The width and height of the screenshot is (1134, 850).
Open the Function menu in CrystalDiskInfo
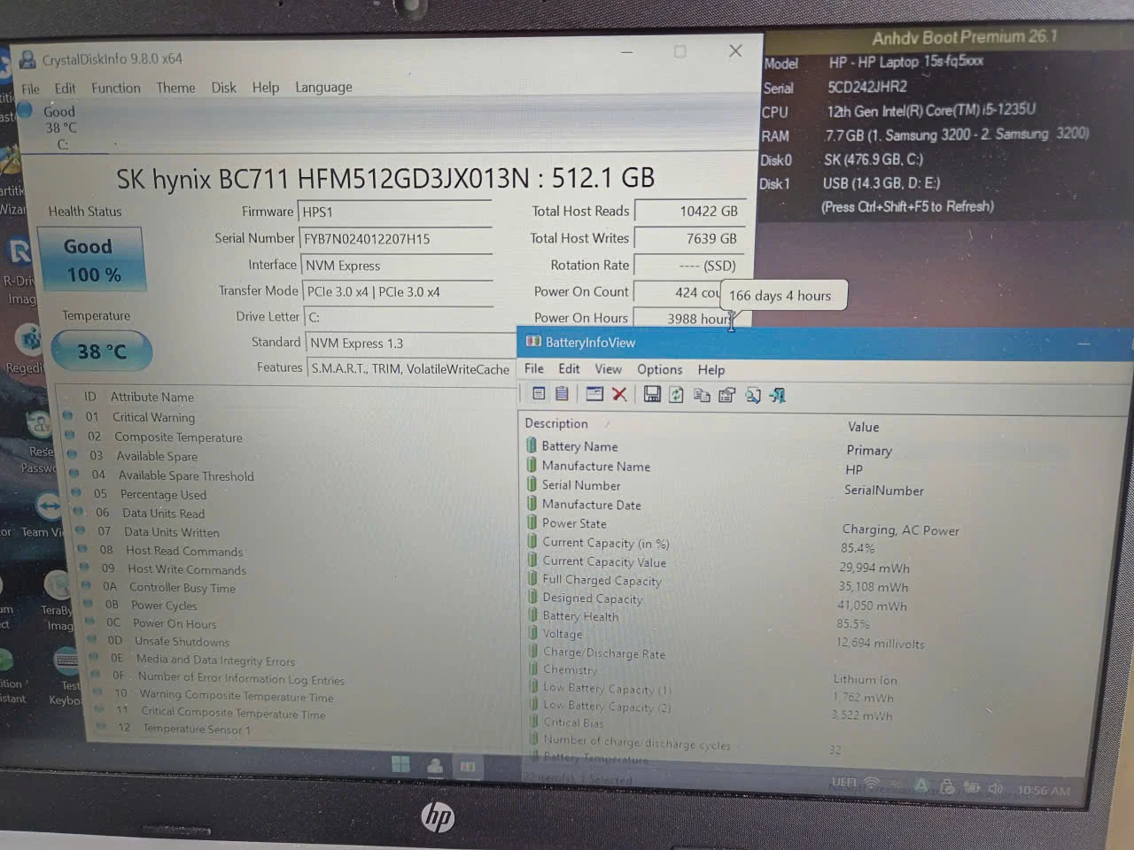point(116,88)
